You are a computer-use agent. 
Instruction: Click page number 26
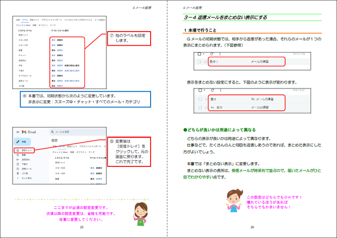coord(252,227)
